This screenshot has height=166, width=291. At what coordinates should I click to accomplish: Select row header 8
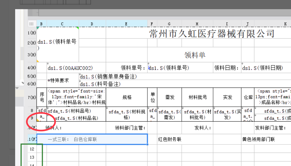point(32,110)
